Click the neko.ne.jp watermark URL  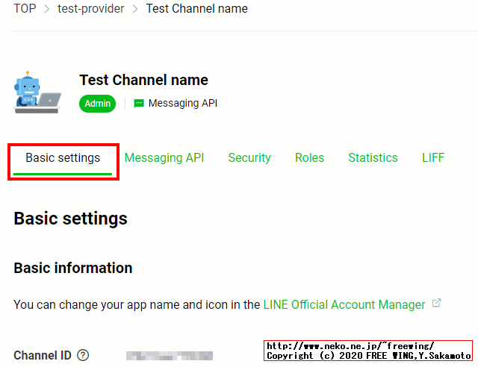coord(350,346)
